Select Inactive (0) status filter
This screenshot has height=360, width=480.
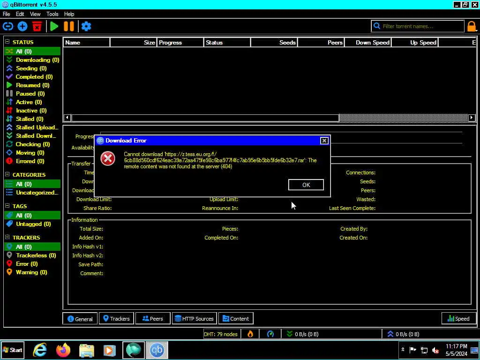pyautogui.click(x=32, y=111)
